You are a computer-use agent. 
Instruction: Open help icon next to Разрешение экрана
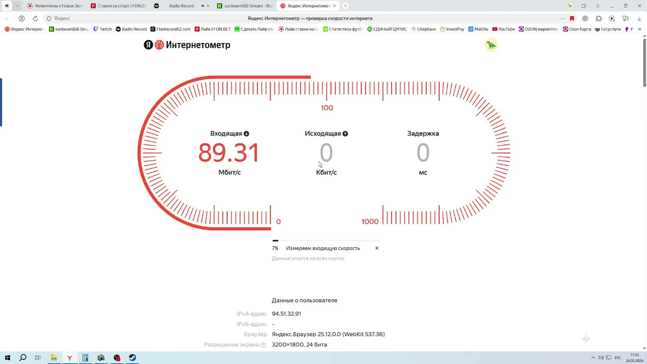263,345
